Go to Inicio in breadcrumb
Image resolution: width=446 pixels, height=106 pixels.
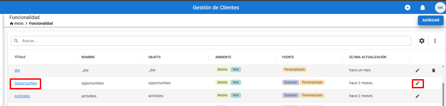(x=19, y=23)
